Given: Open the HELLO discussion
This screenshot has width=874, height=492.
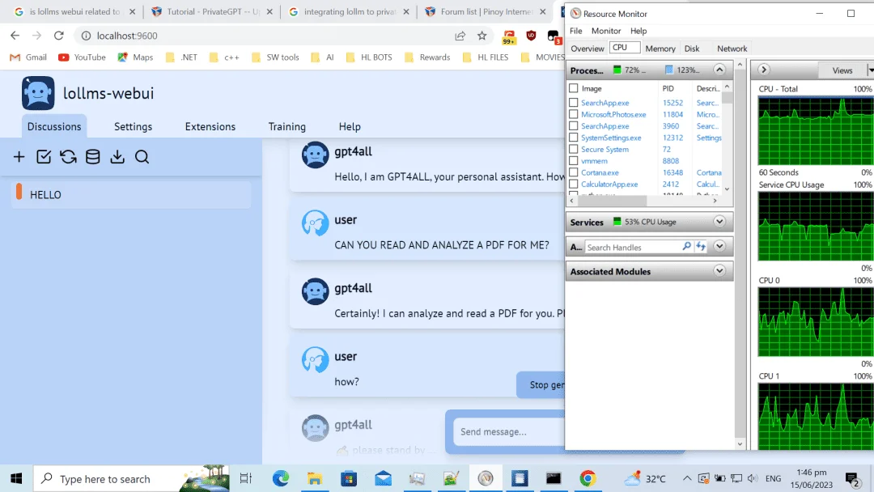Looking at the screenshot, I should 131,194.
